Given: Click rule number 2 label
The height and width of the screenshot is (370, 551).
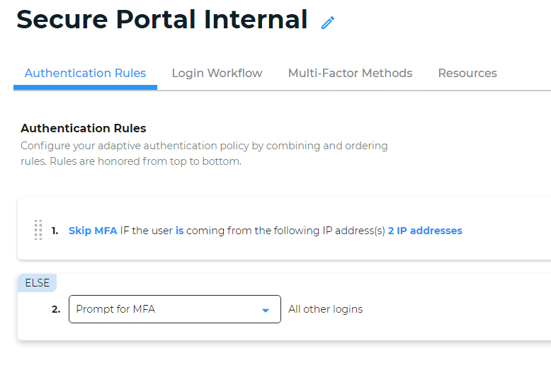Looking at the screenshot, I should 56,309.
